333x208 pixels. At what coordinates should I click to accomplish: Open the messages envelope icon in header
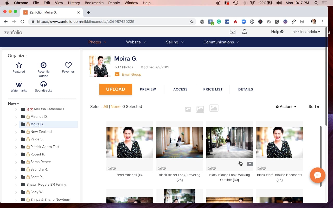point(233,32)
